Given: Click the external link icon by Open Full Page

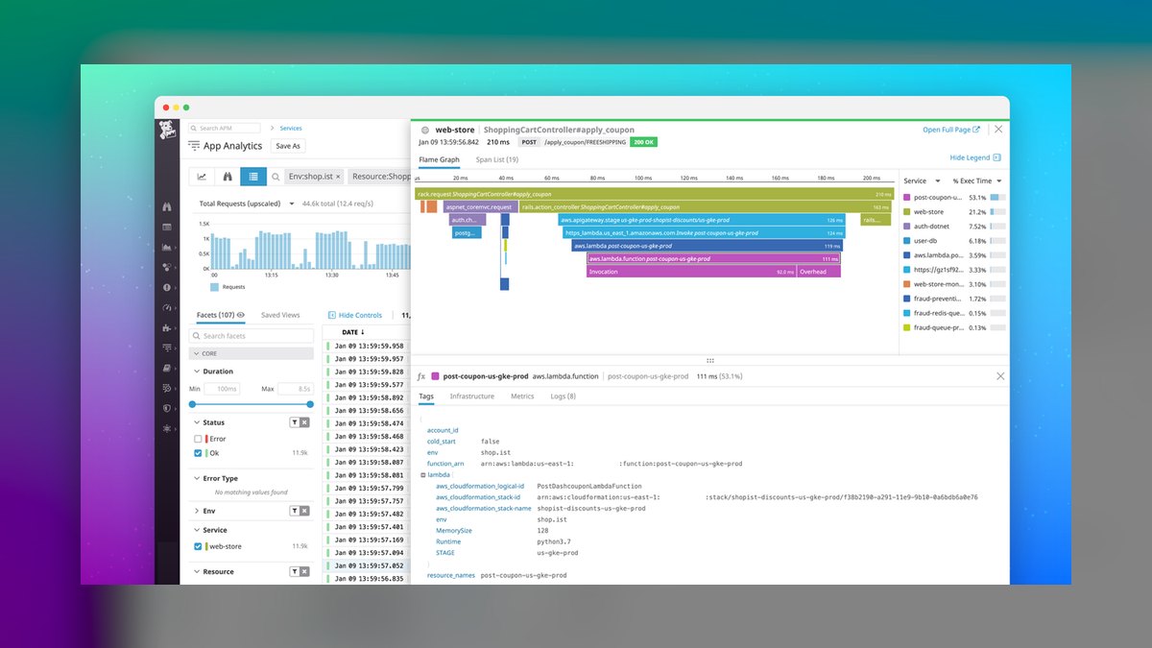Looking at the screenshot, I should (976, 130).
